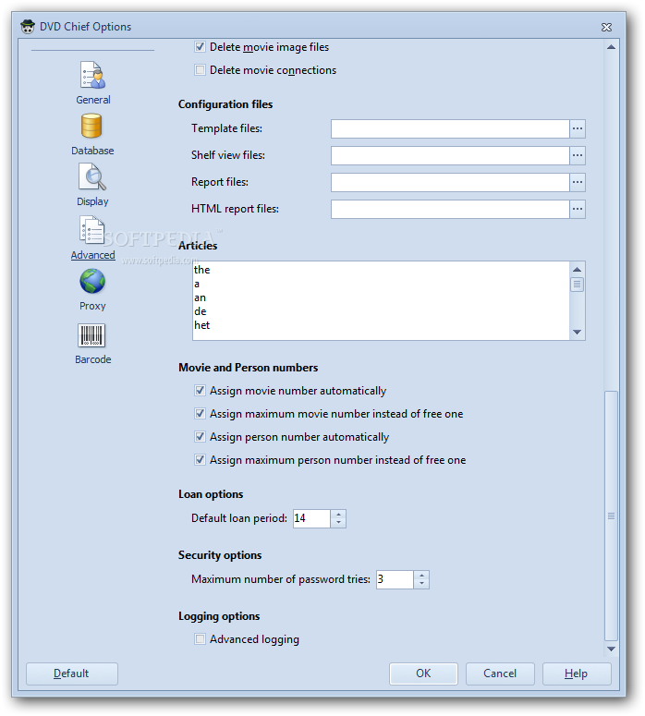Click the Default loan period number field

pos(311,518)
